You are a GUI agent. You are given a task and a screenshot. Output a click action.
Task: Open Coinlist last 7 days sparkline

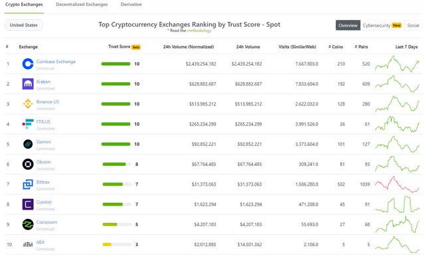click(x=397, y=204)
